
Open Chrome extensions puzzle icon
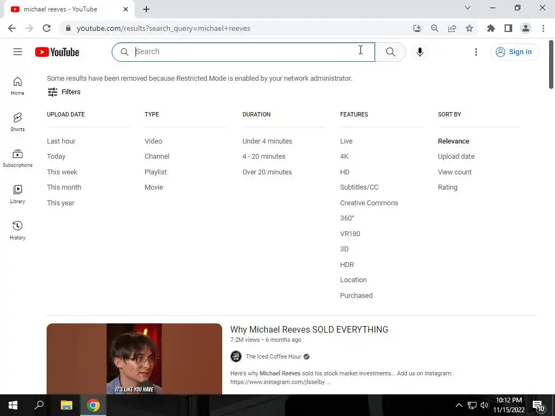(x=491, y=28)
